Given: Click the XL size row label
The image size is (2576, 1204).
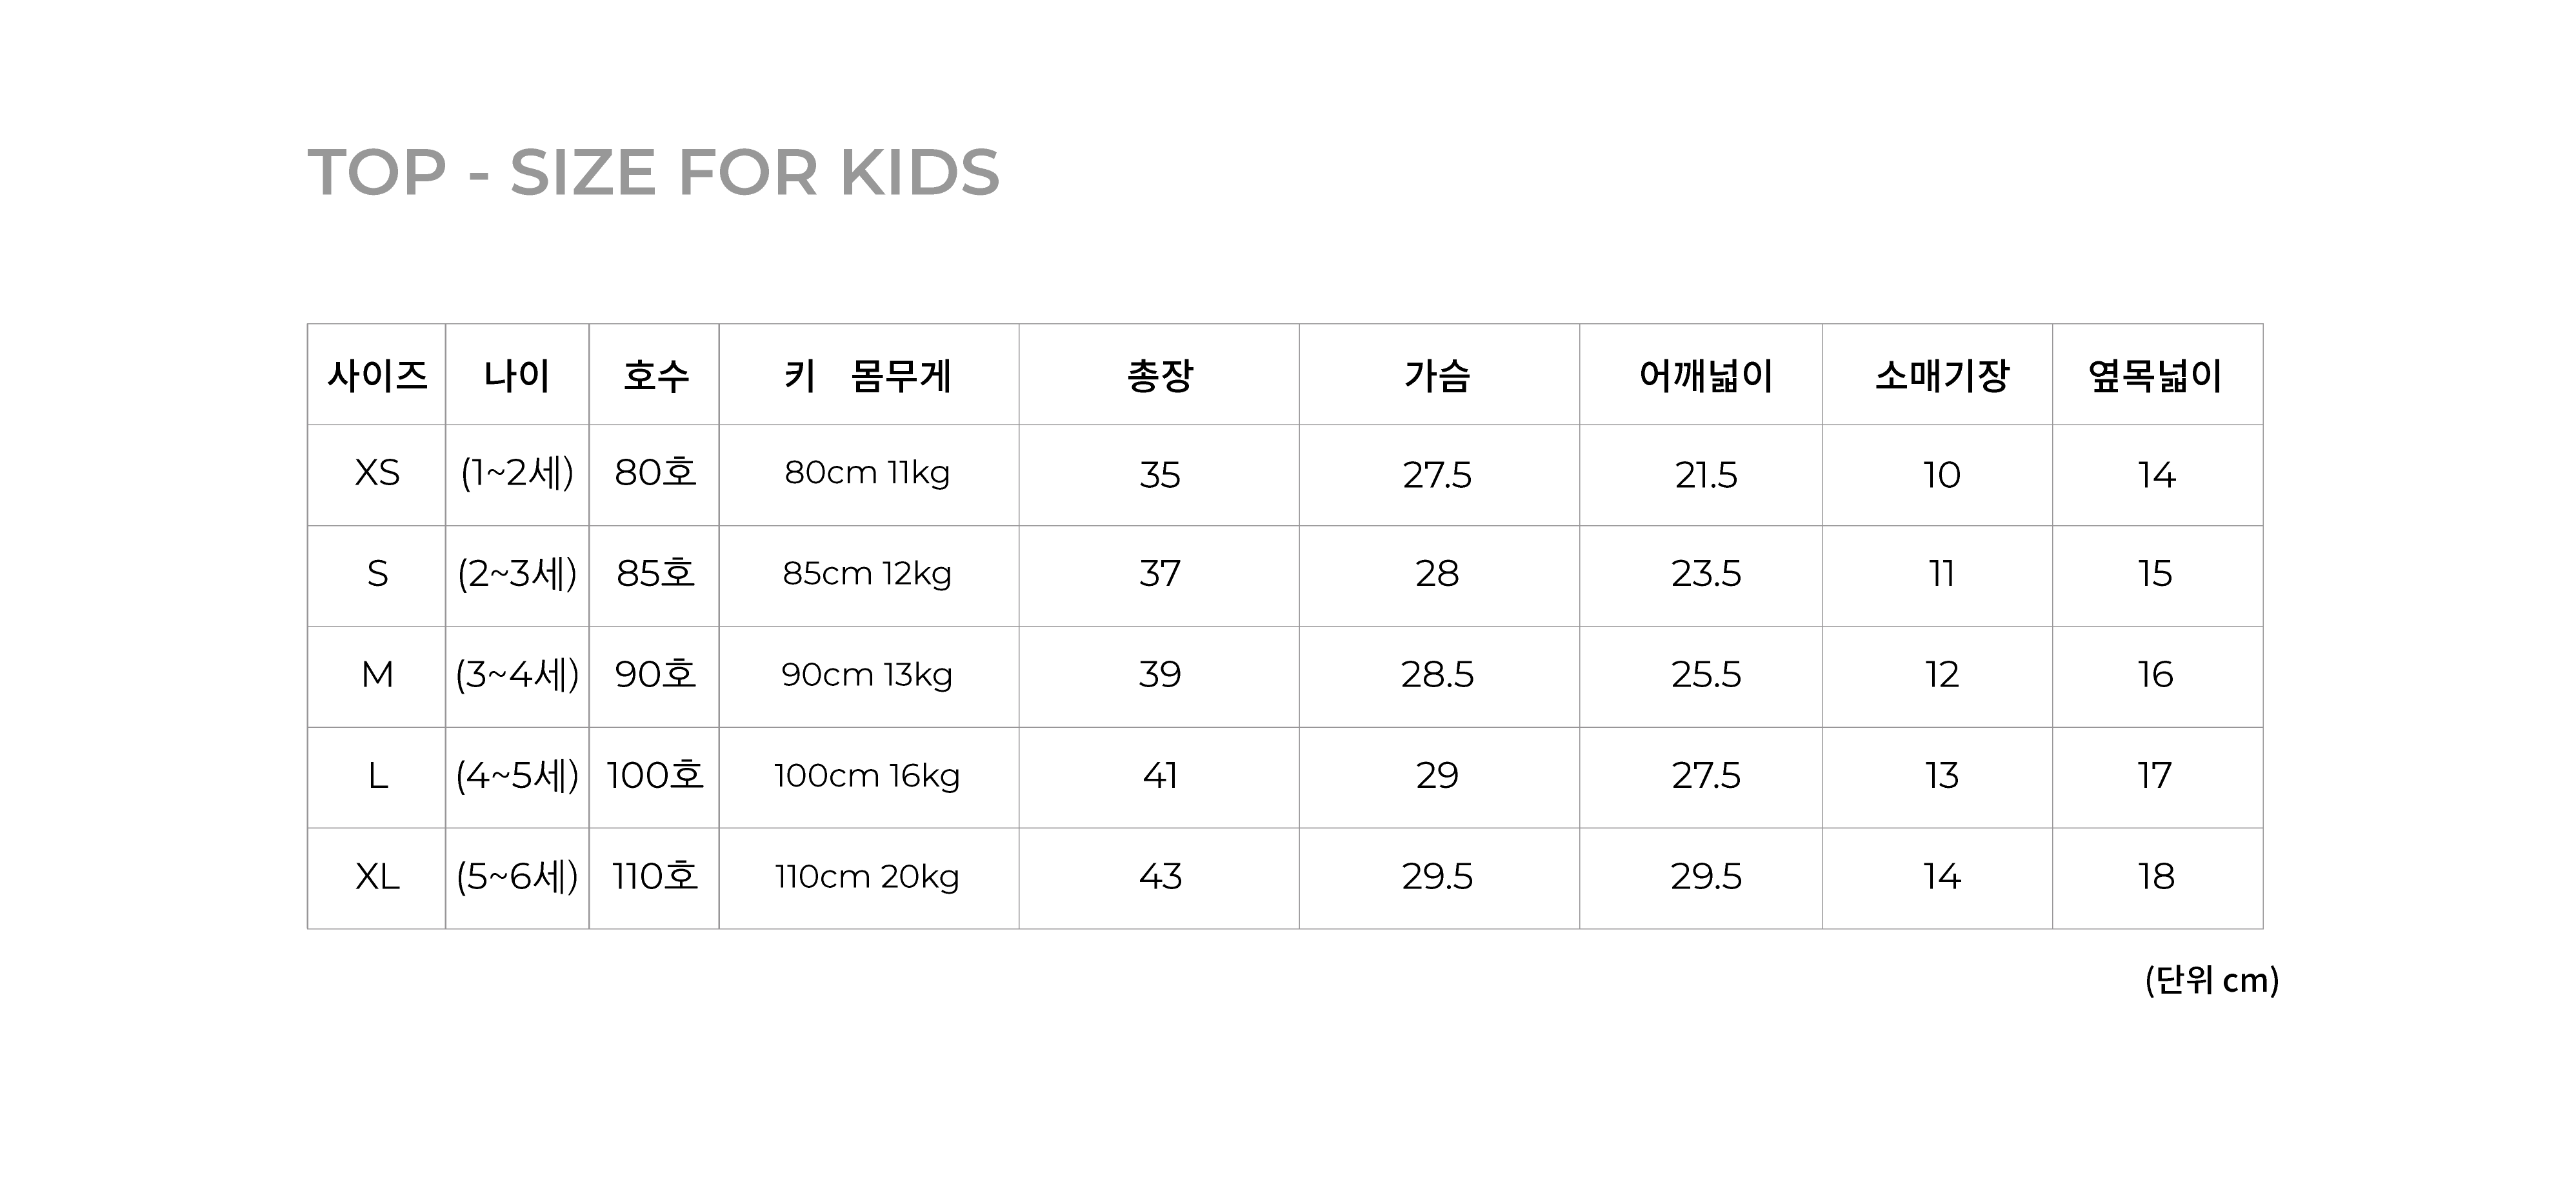Looking at the screenshot, I should click(x=377, y=877).
